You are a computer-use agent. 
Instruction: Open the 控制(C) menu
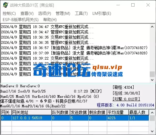coord(9,13)
